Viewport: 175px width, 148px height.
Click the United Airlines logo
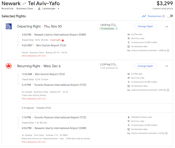(8, 26)
